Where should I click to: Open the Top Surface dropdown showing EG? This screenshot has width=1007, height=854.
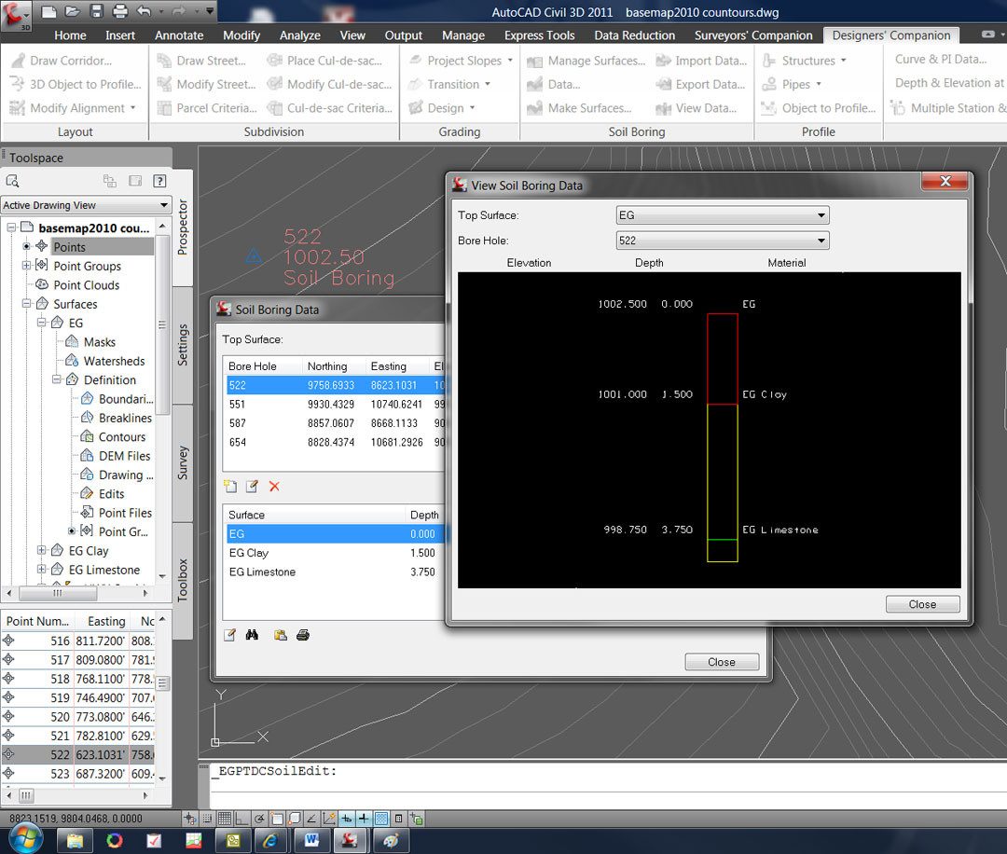coord(723,215)
